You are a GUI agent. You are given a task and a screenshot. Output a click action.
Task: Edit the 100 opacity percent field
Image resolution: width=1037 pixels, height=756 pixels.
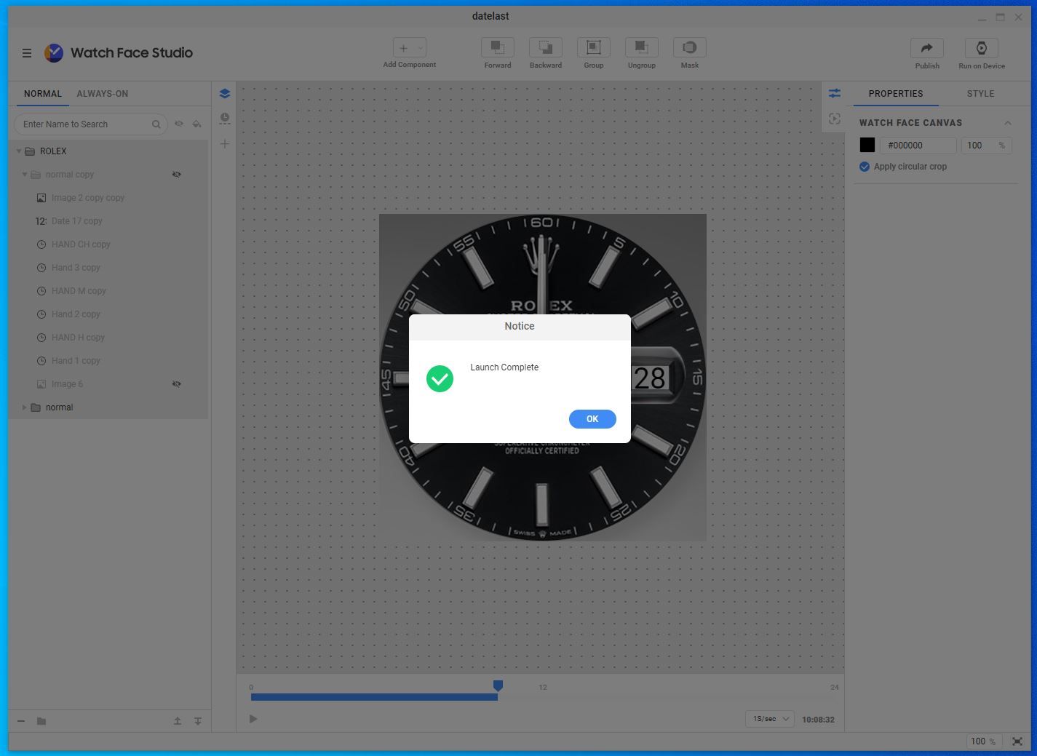point(986,146)
